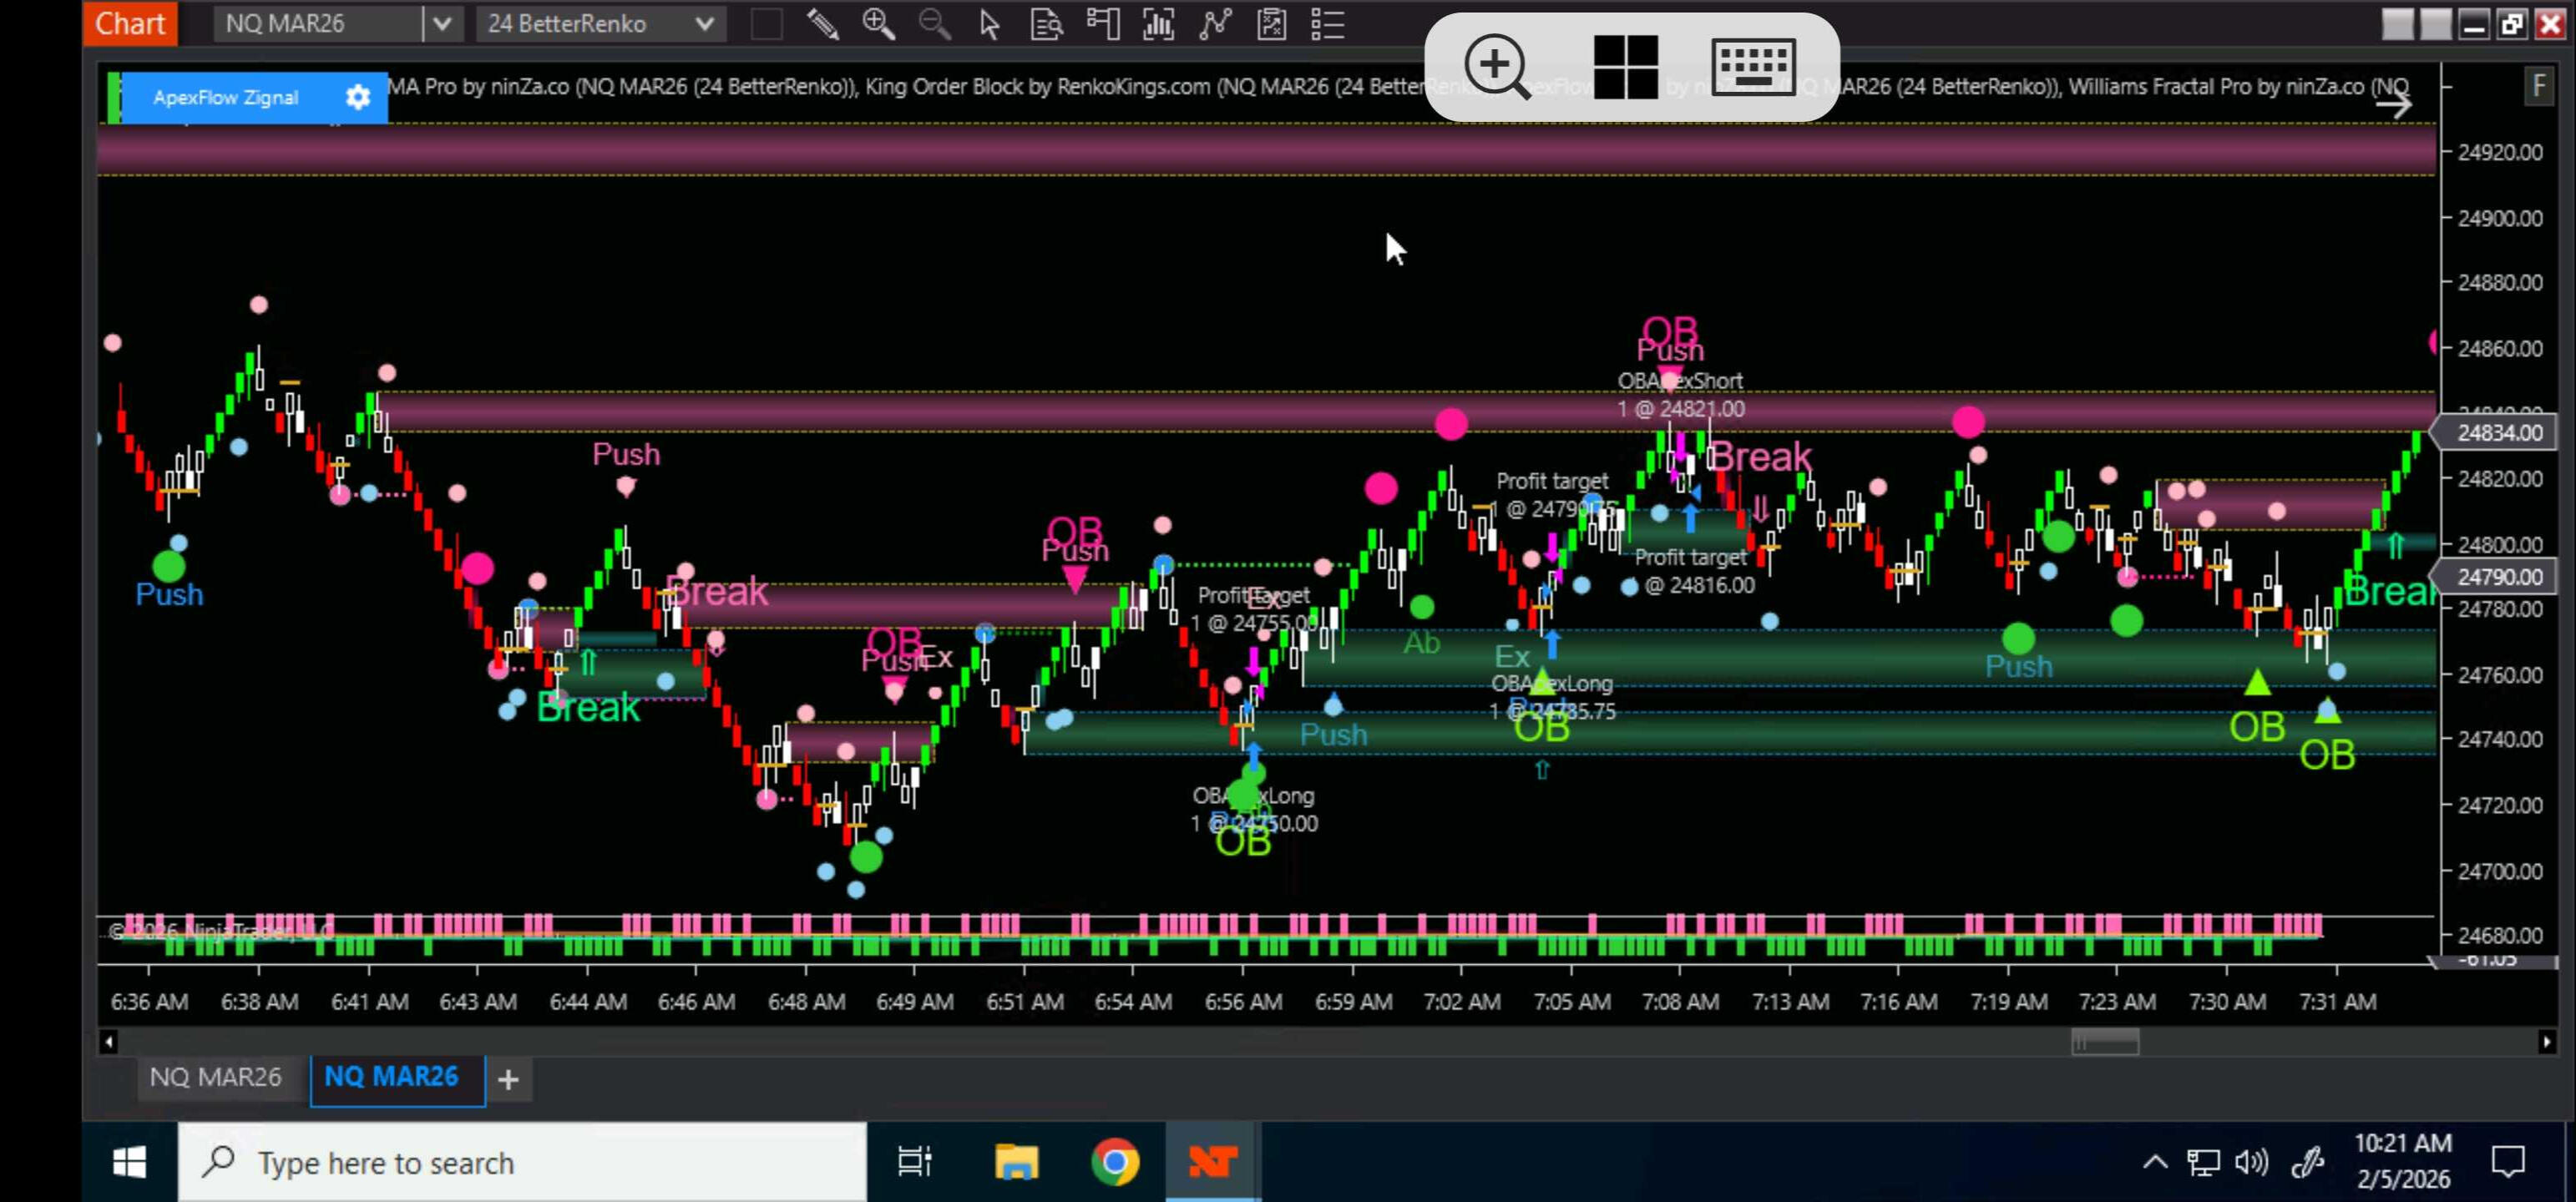
Task: Show hidden system tray icons chevron
Action: point(2155,1162)
